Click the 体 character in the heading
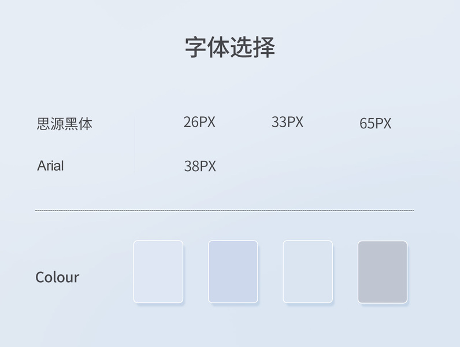 tap(218, 47)
